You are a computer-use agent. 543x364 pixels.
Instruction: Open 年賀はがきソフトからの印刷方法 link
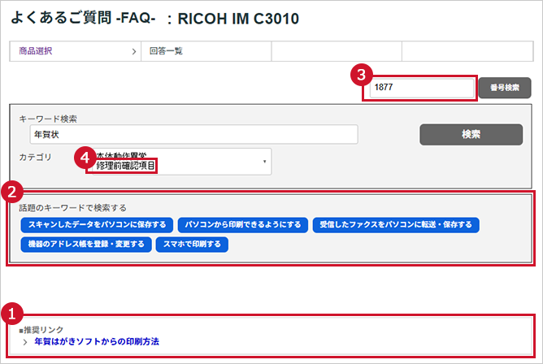click(97, 342)
